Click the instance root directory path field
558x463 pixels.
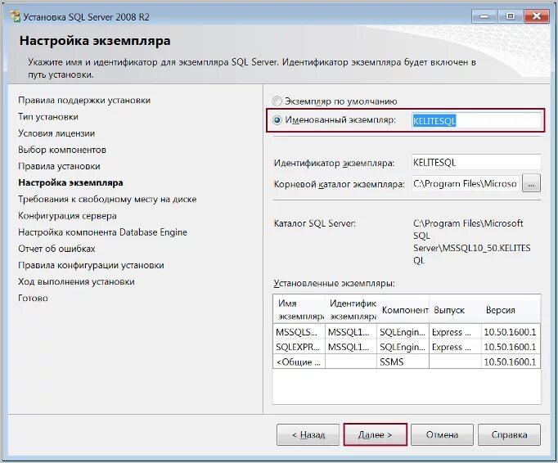[x=465, y=183]
